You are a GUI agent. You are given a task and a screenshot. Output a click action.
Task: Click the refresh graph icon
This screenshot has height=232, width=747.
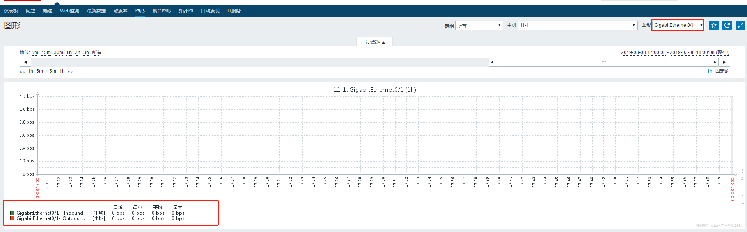pyautogui.click(x=727, y=25)
